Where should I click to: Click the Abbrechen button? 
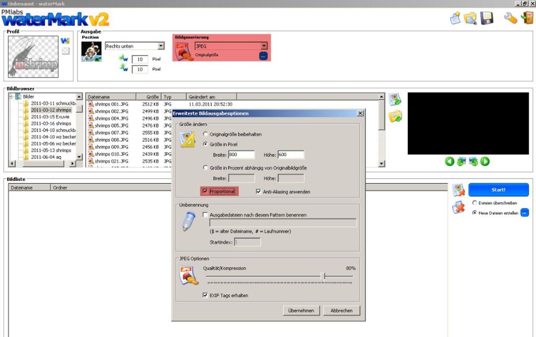342,310
